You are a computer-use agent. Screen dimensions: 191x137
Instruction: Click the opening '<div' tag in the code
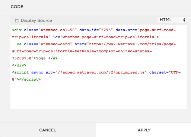(x=17, y=30)
